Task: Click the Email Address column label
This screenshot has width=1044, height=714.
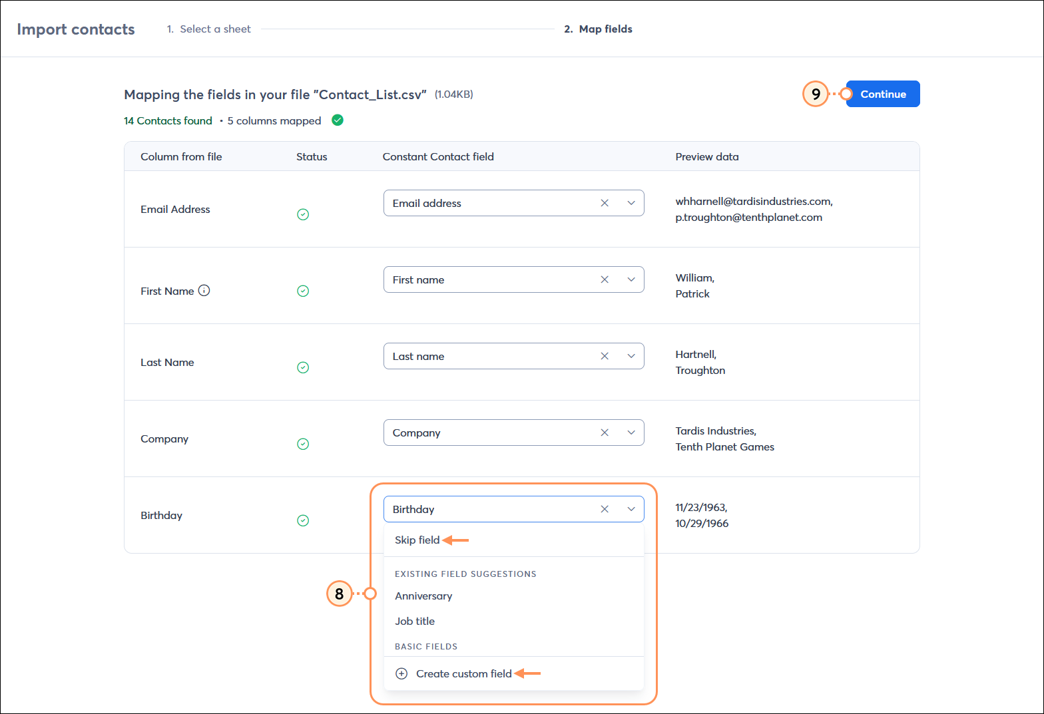Action: (x=175, y=209)
